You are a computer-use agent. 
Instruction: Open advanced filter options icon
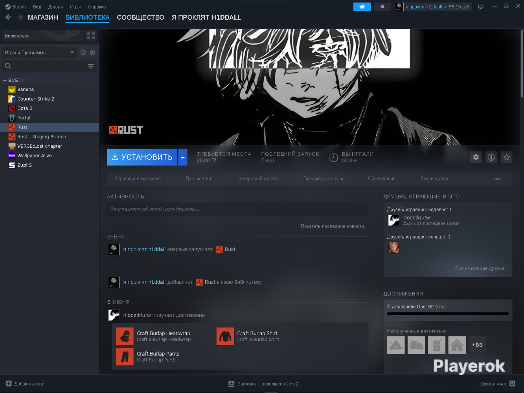91,66
